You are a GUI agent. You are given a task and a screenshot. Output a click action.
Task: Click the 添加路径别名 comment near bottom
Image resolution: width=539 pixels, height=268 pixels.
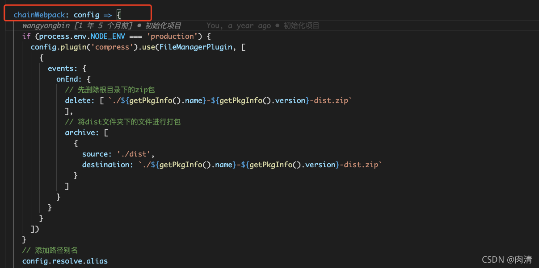coord(50,250)
